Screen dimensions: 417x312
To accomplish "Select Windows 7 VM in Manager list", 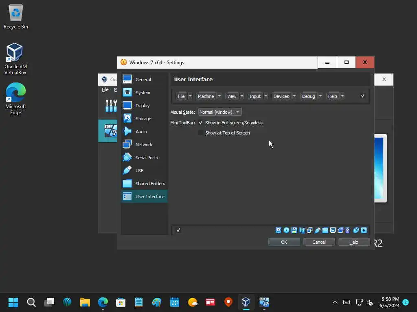I will tap(108, 131).
